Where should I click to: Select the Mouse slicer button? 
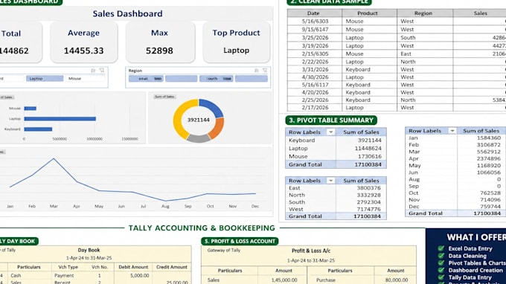tap(85, 78)
